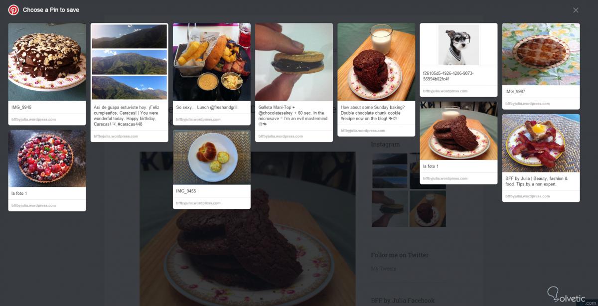Click the Pinterest logo icon
This screenshot has height=306, width=598.
pos(13,10)
